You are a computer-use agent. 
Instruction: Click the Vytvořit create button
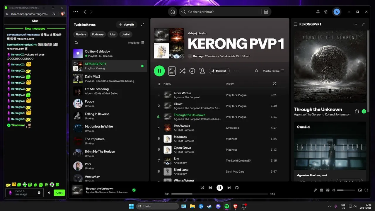[127, 25]
